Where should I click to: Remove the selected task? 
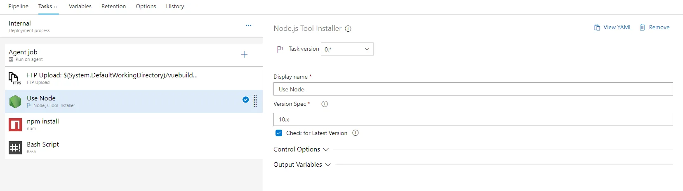coord(655,28)
